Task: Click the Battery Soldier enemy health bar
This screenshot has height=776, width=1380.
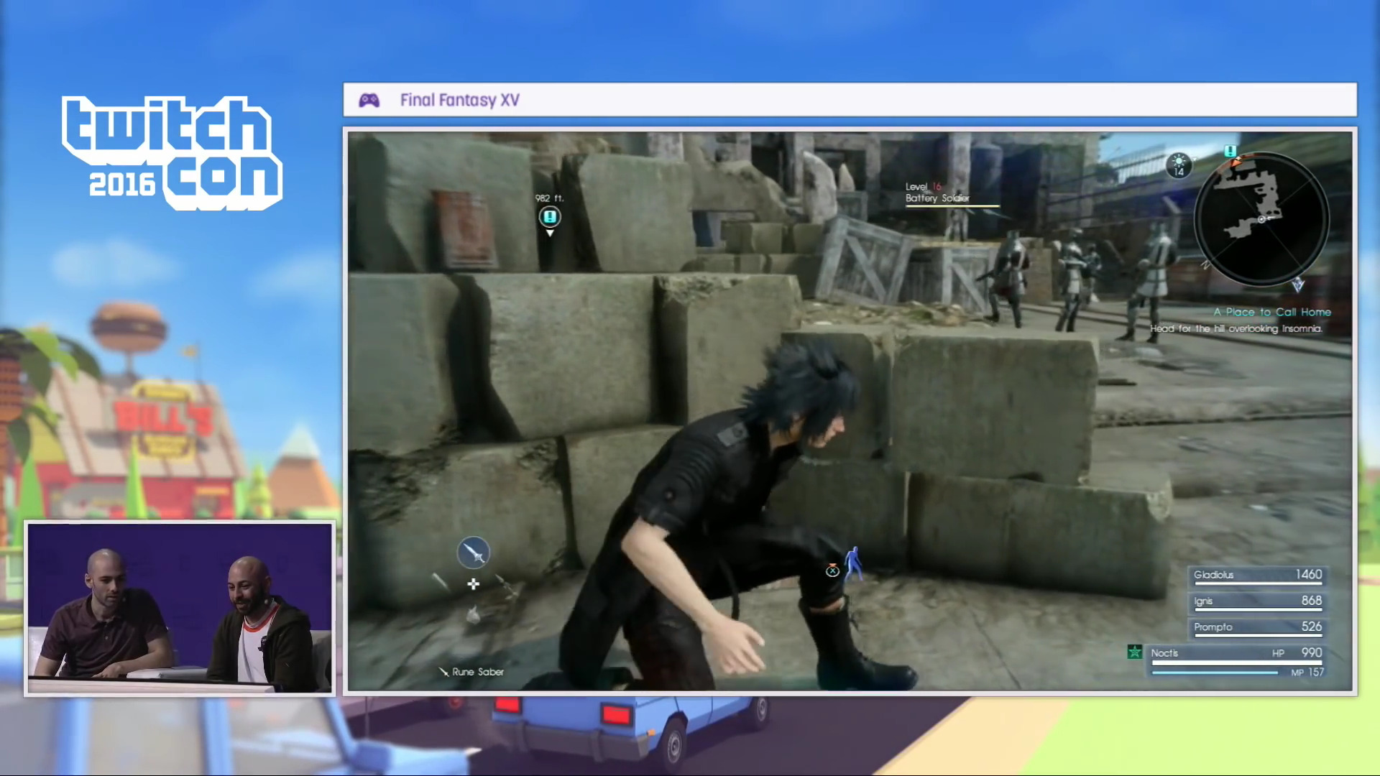Action: [952, 206]
